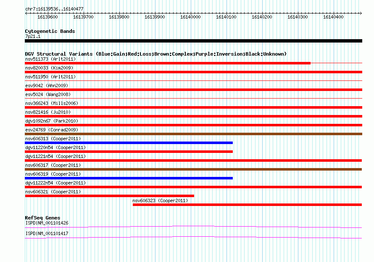This screenshot has height=262, width=374.
Task: Select variant label dgv11222n54 (Cooper2011)
Action: (x=55, y=183)
